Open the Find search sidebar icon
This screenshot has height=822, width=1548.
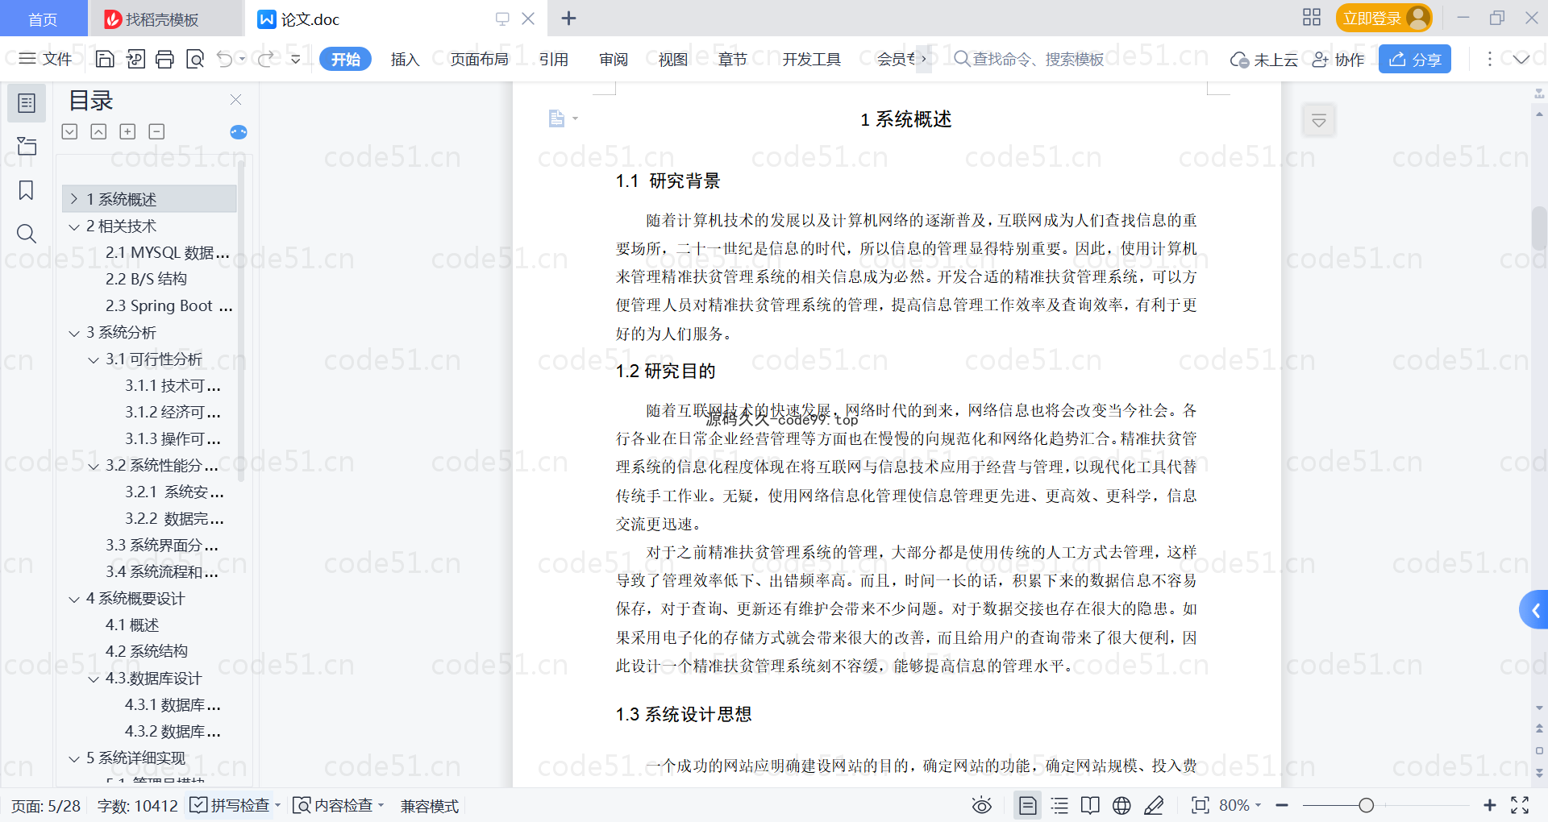27,234
